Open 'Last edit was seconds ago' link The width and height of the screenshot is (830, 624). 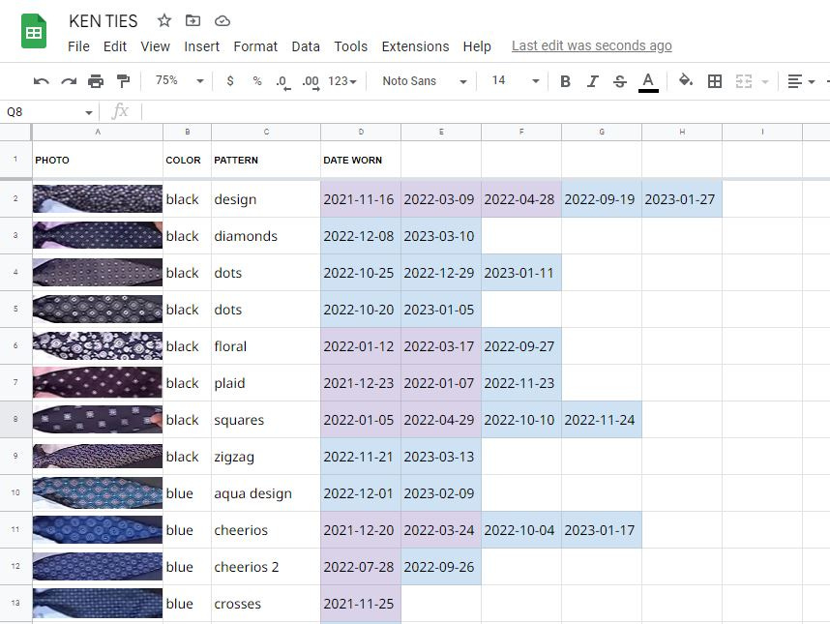(592, 46)
